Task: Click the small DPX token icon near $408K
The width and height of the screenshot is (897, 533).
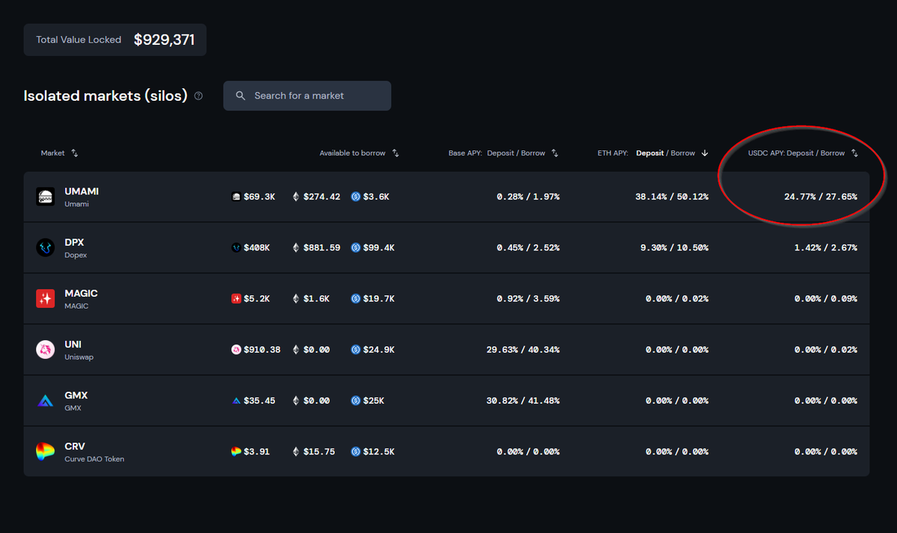Action: click(236, 247)
